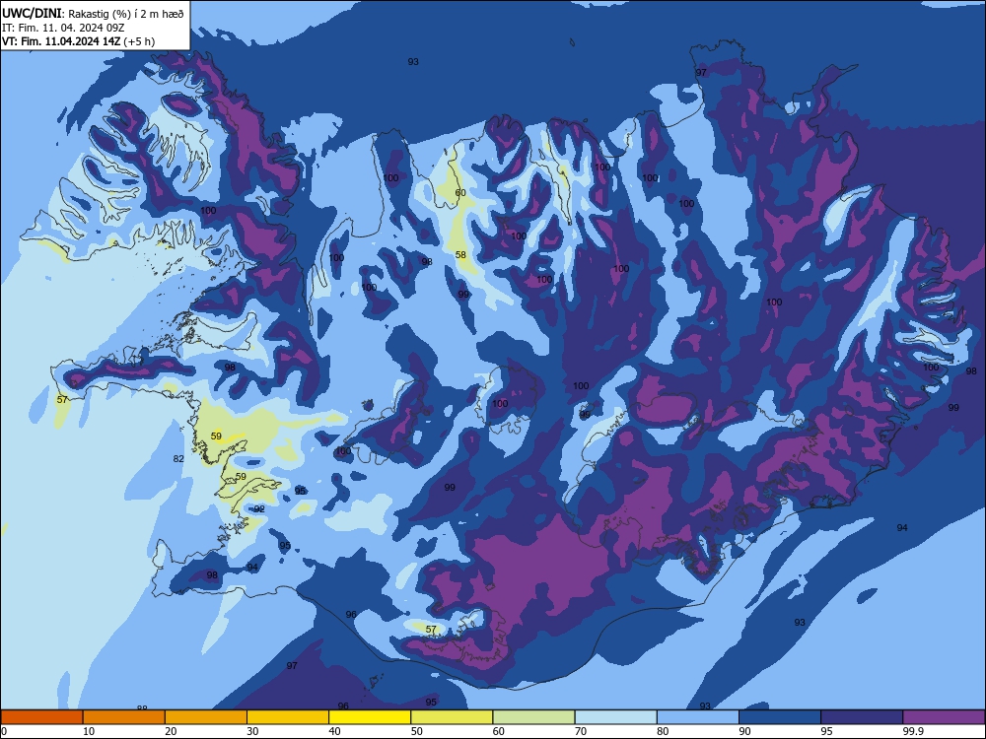
Task: Select the 10–20 orange legend swatch
Action: click(x=124, y=717)
